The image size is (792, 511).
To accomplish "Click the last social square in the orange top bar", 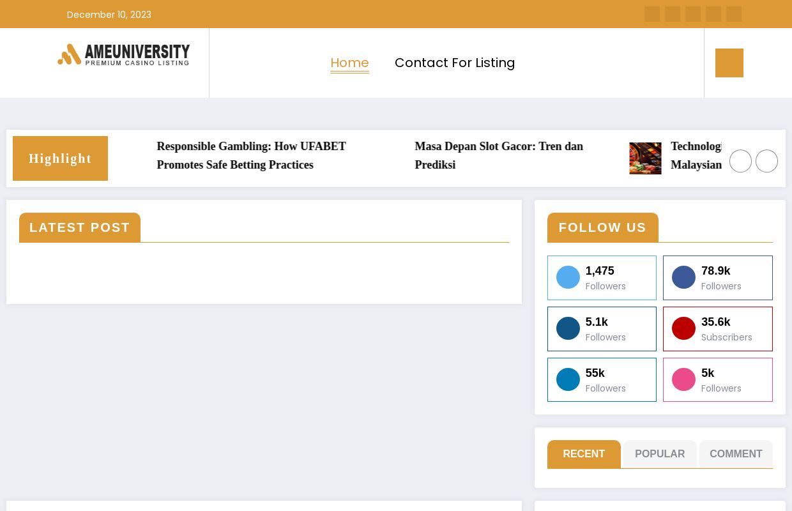I will tap(734, 14).
